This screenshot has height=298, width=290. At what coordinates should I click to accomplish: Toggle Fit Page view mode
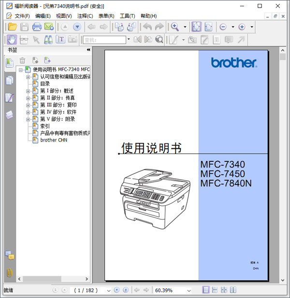(196, 27)
